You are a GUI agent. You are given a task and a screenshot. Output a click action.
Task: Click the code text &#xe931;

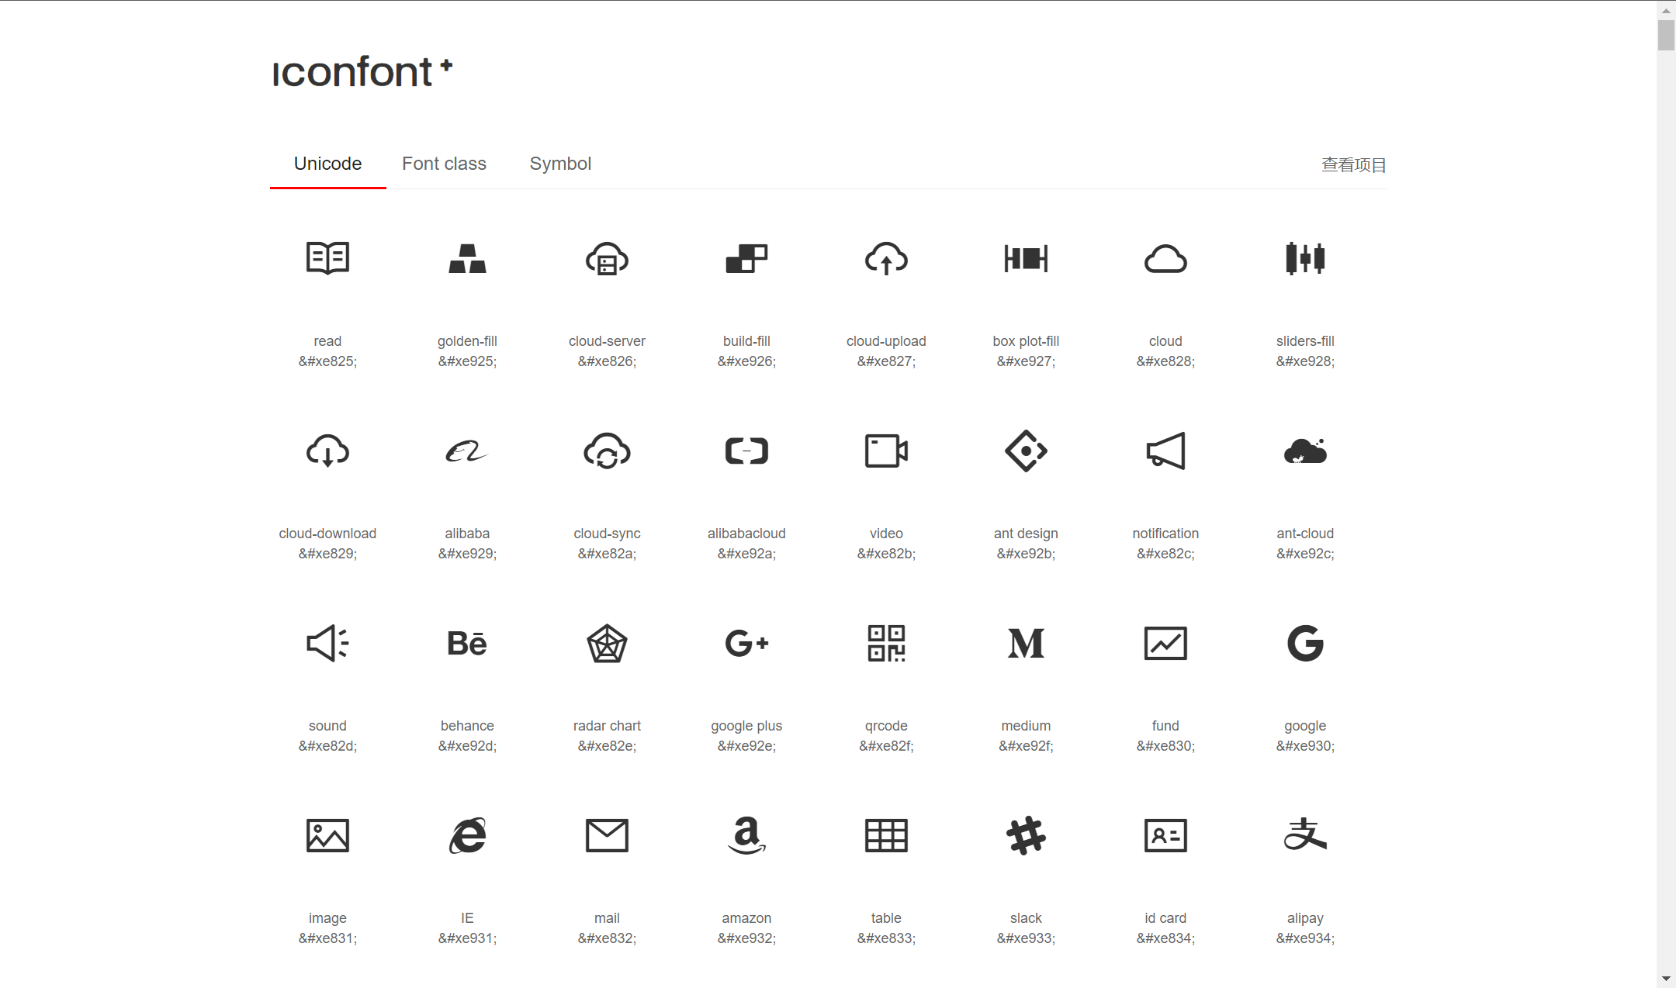pyautogui.click(x=467, y=938)
